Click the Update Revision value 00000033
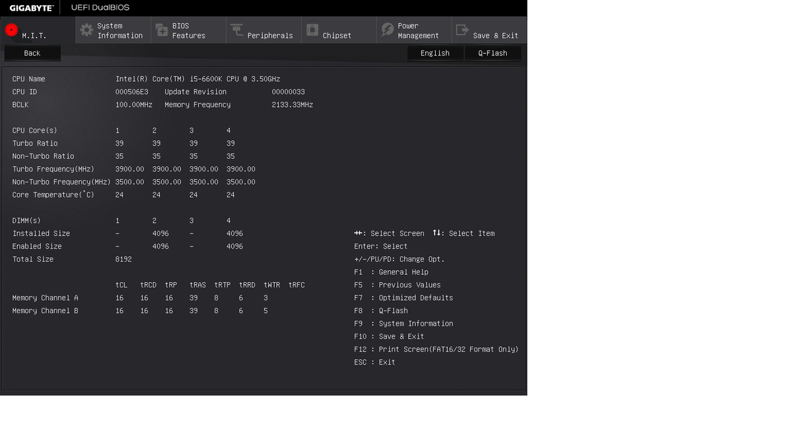791x445 pixels. point(288,92)
